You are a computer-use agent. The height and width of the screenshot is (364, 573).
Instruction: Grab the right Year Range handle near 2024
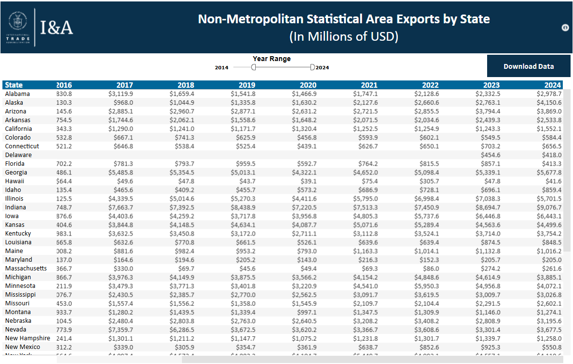coord(312,67)
